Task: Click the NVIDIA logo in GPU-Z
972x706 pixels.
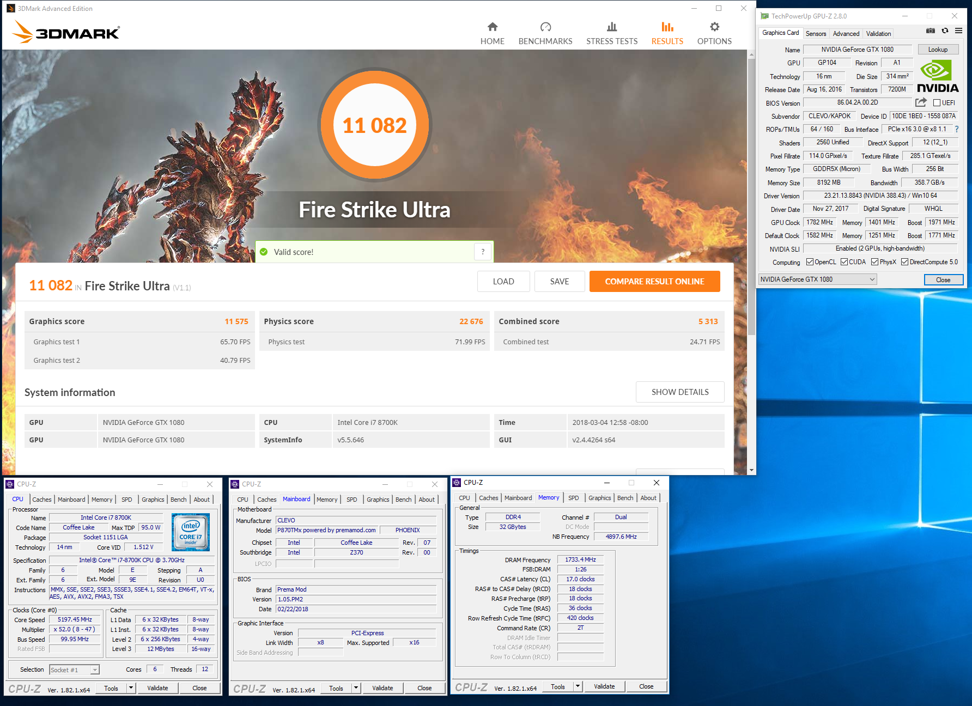Action: point(938,76)
